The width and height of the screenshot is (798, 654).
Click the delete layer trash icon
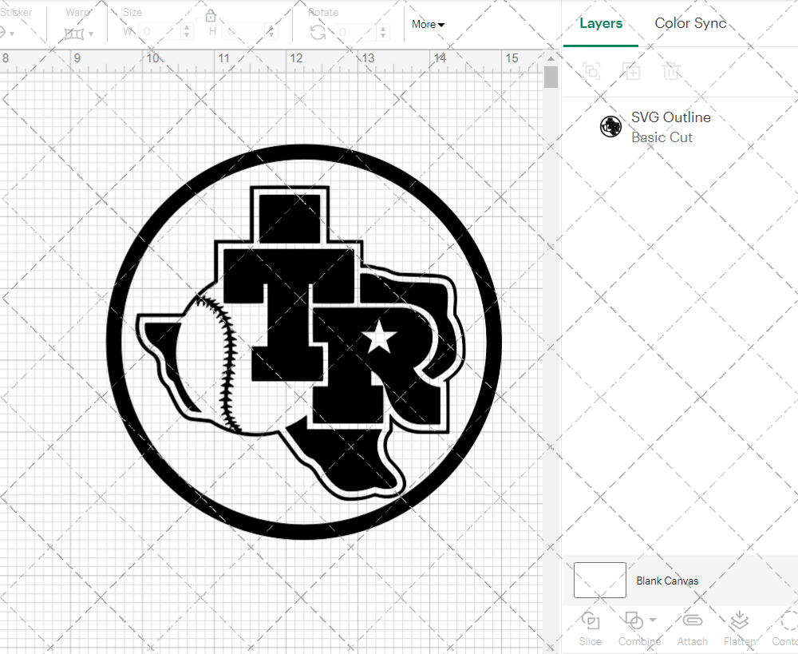coord(671,71)
